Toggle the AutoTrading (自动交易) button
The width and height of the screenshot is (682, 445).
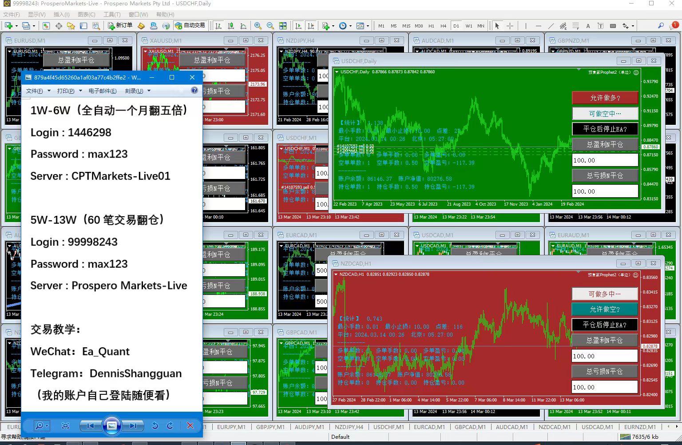click(x=190, y=26)
